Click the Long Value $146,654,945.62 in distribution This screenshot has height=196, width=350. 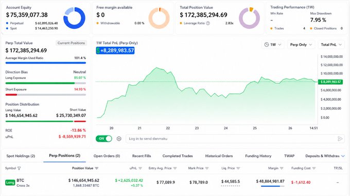tap(22, 115)
